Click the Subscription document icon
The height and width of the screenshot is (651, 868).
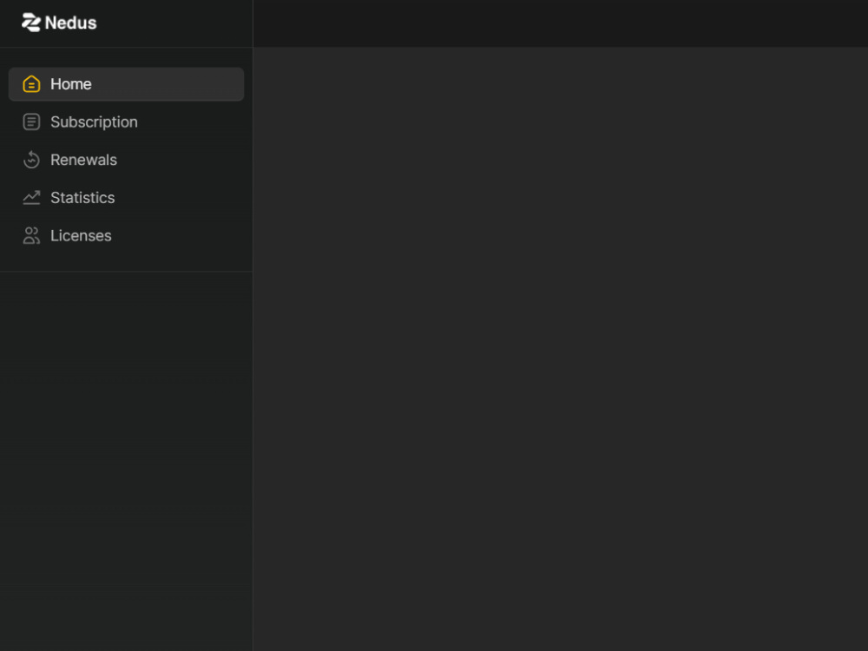[31, 122]
